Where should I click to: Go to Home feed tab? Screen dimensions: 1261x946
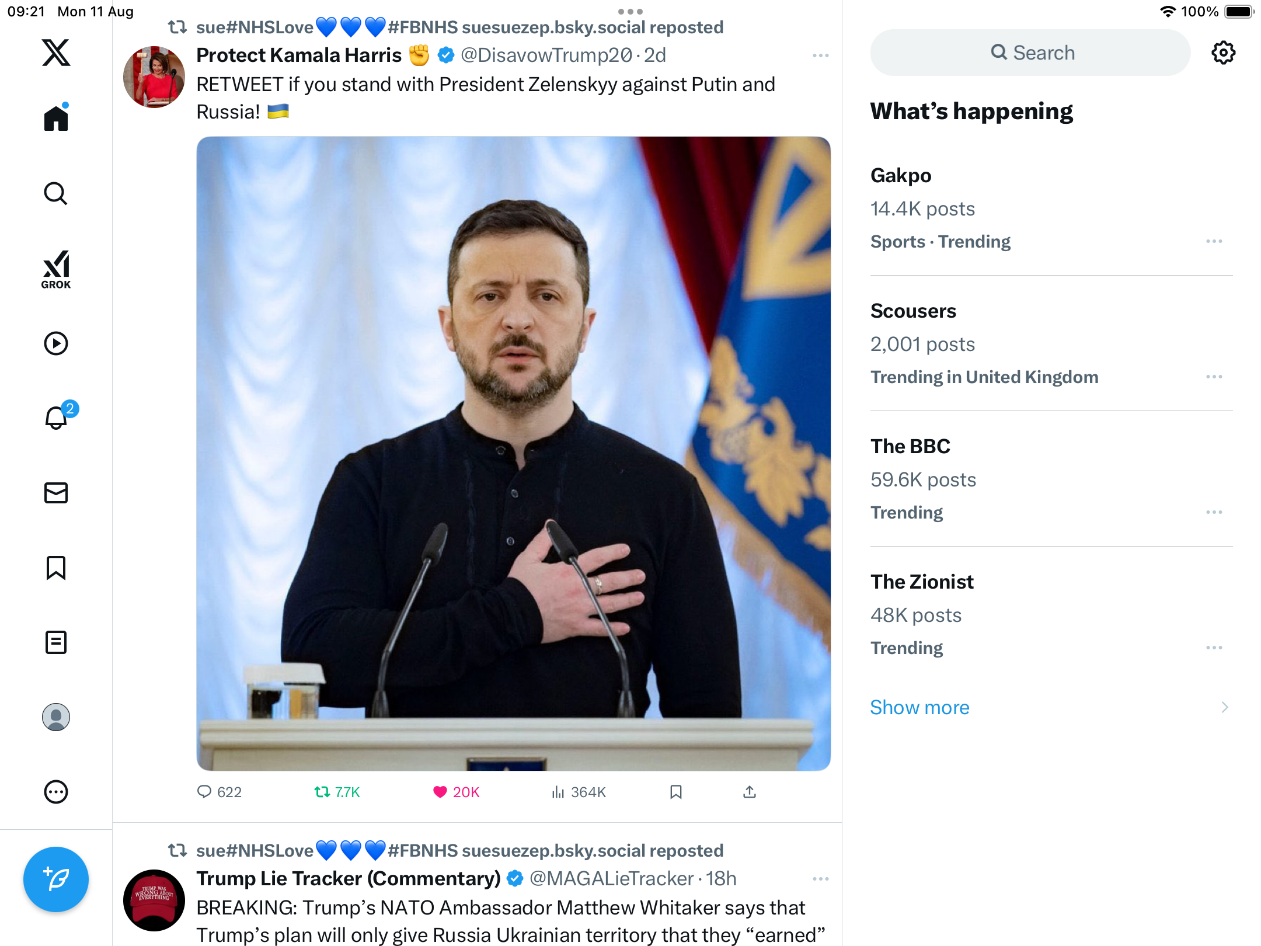pyautogui.click(x=56, y=119)
